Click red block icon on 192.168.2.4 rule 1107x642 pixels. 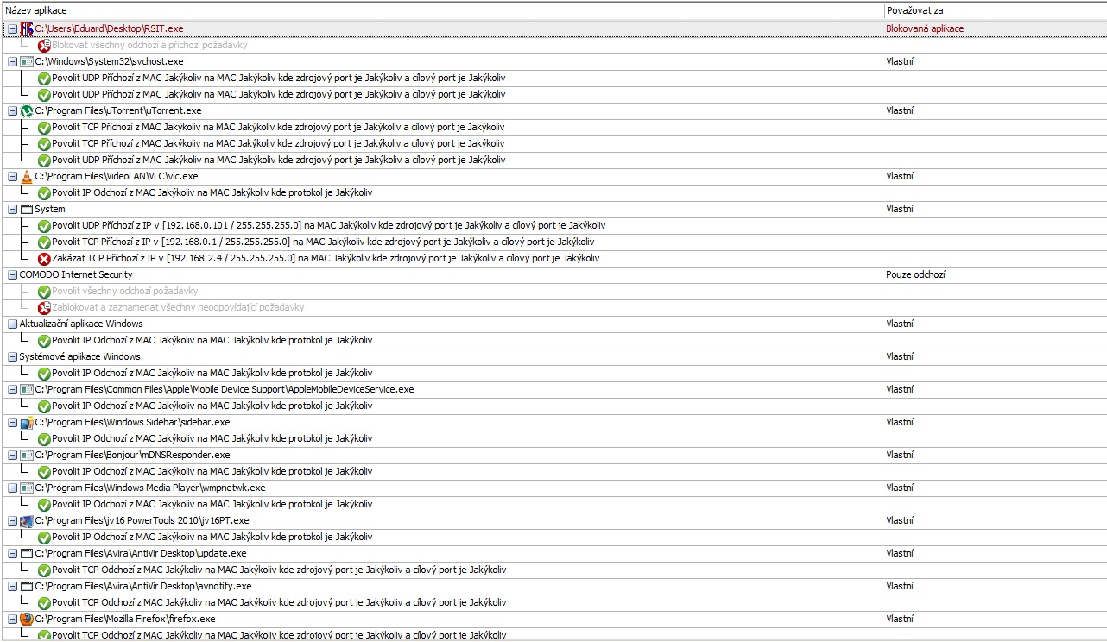click(x=44, y=258)
